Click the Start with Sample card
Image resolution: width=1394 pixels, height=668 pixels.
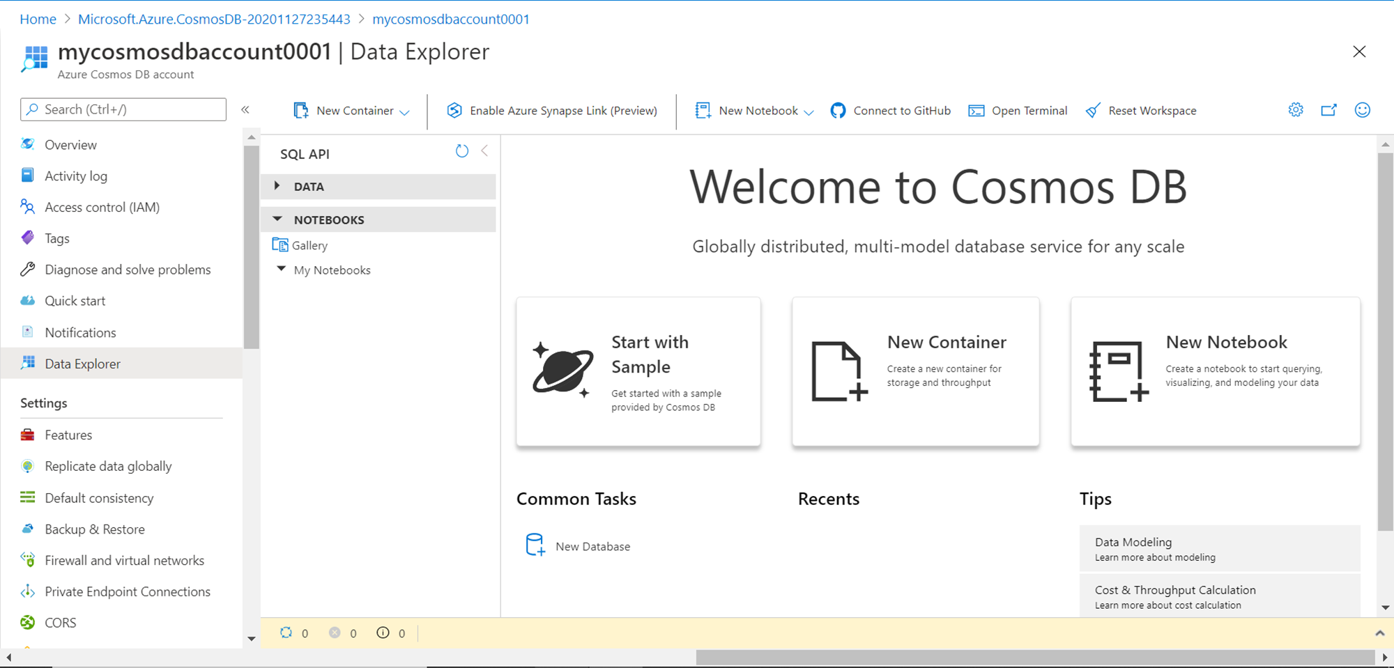638,372
